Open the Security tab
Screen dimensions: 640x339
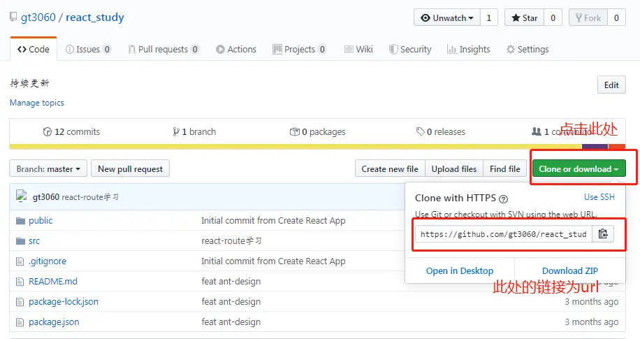pyautogui.click(x=410, y=50)
